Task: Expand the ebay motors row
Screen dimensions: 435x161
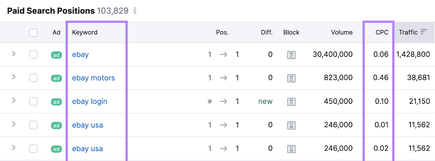Action: point(13,78)
